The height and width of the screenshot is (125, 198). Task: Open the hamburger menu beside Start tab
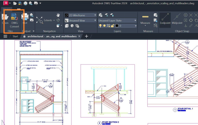[5, 37]
